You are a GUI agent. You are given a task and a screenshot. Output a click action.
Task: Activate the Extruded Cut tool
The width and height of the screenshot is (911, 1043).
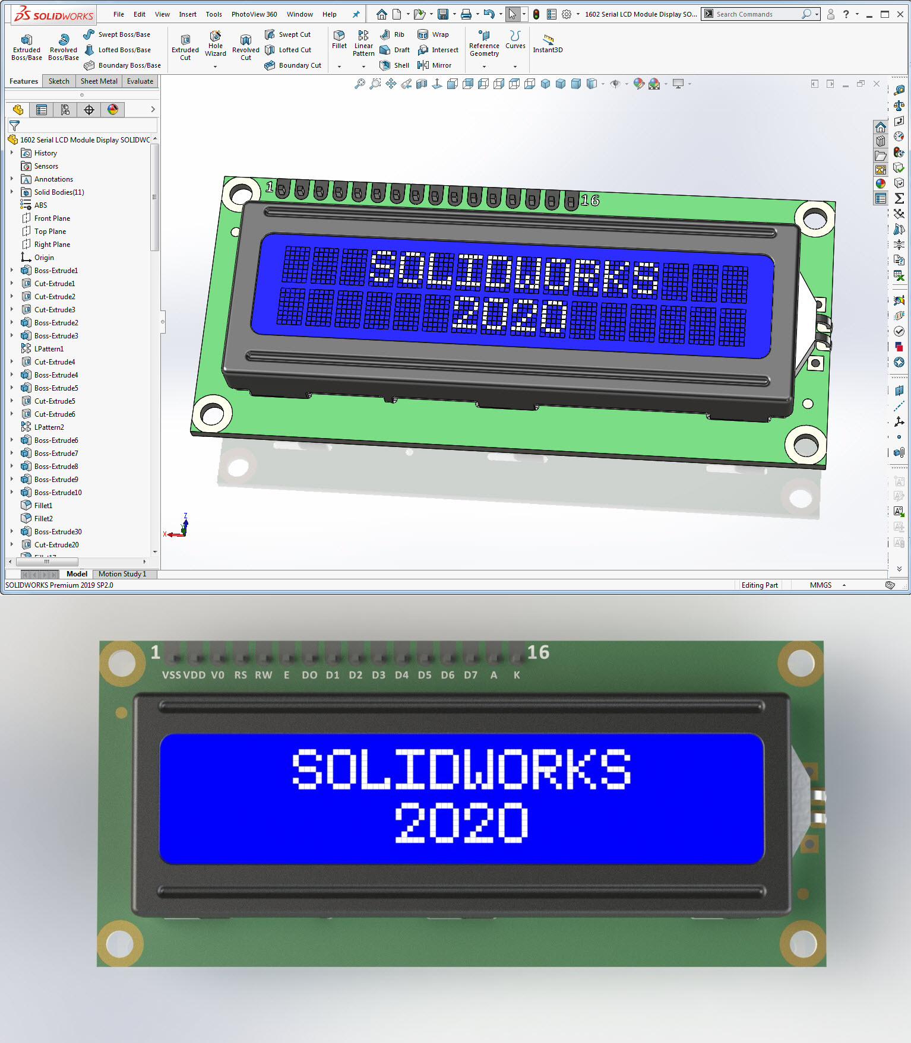tap(185, 47)
